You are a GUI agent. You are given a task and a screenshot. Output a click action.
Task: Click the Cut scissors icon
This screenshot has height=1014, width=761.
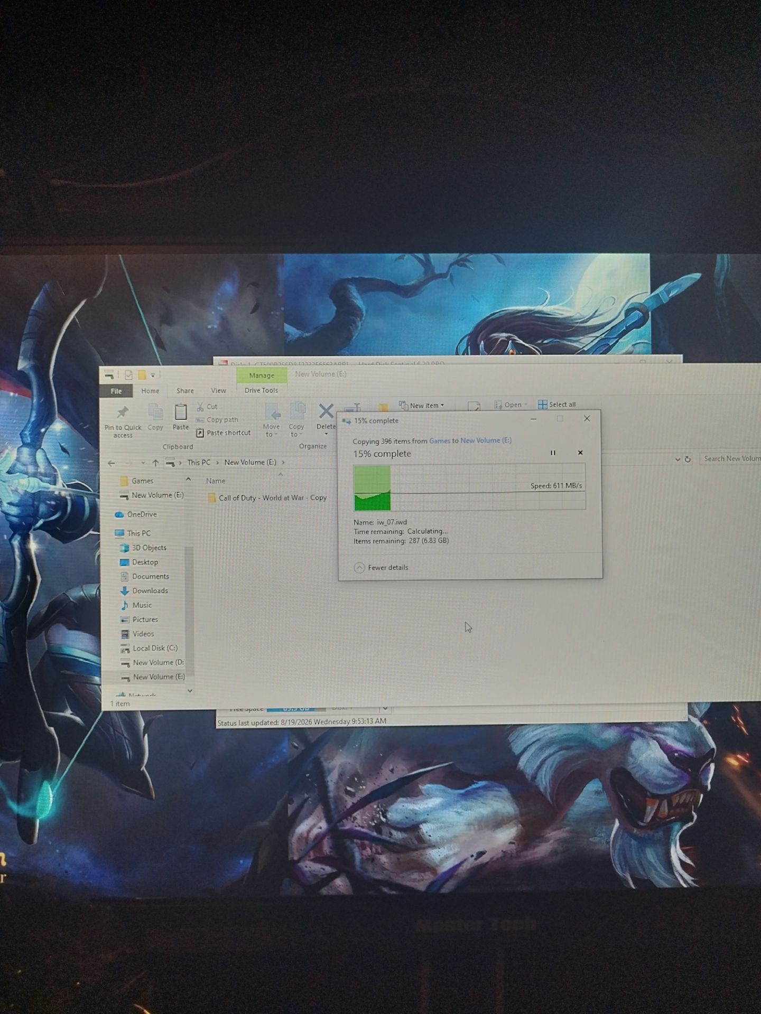tap(200, 407)
